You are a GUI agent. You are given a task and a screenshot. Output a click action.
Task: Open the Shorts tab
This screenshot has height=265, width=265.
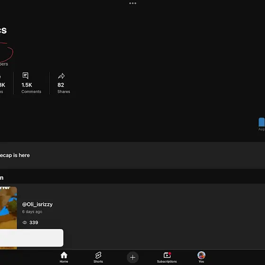coord(98,257)
